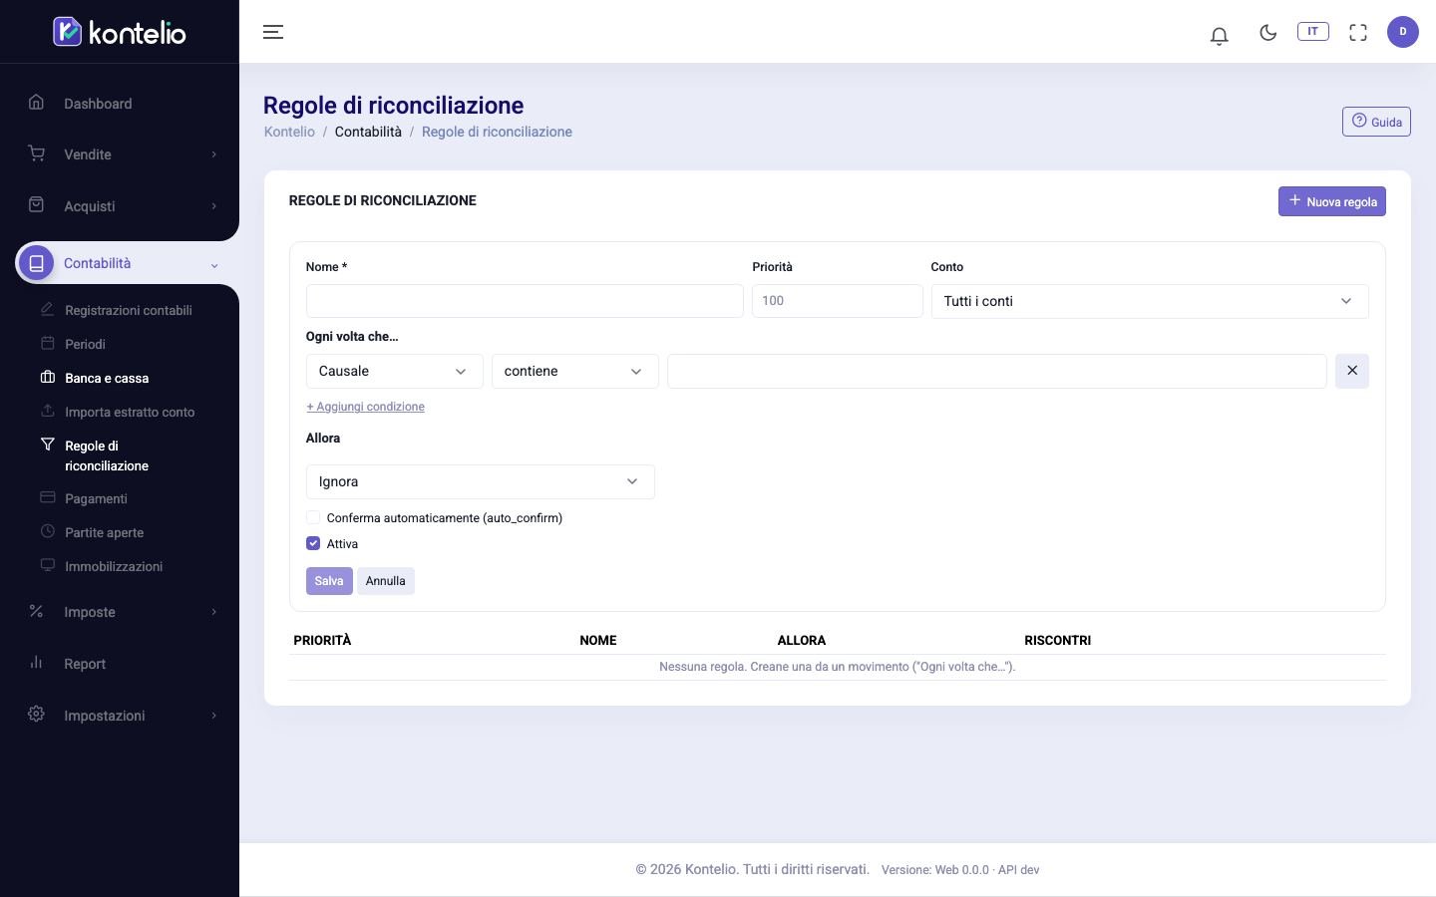Open the Causale field dropdown
Viewport: 1436px width, 897px height.
coord(394,371)
